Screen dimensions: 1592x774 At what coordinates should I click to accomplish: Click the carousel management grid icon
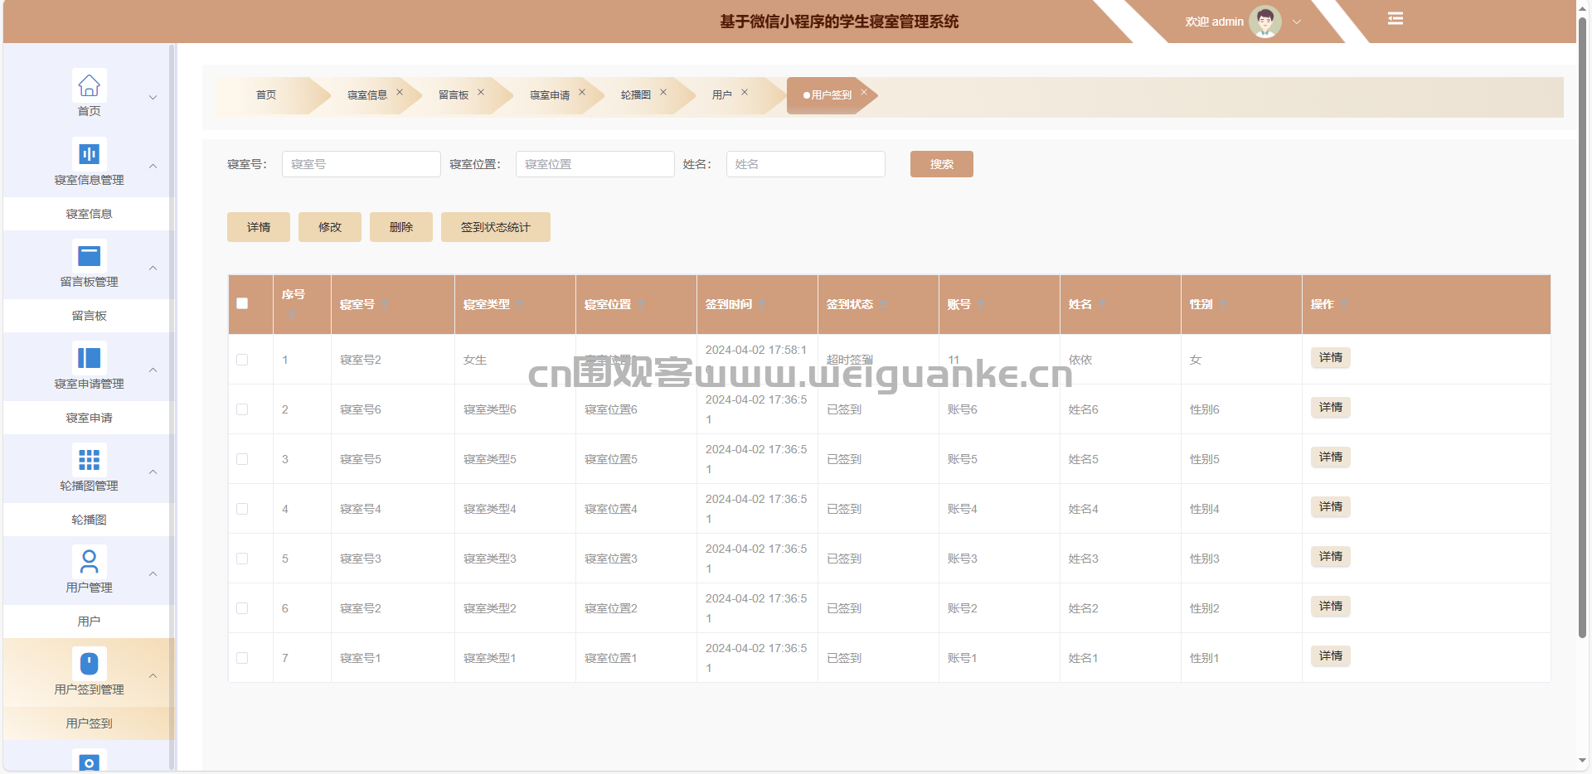89,460
